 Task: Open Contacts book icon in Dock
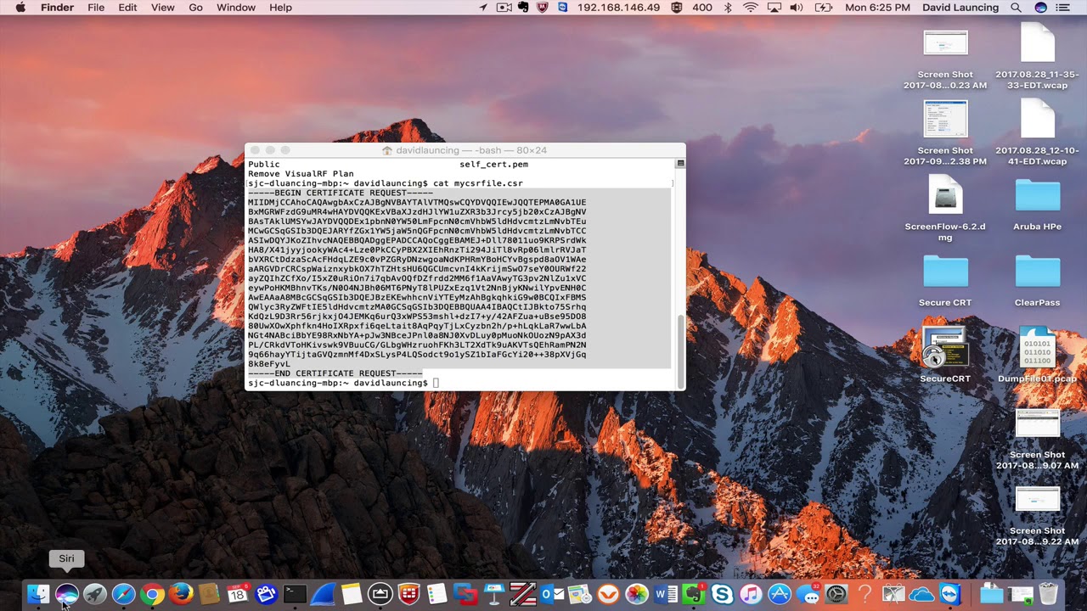[209, 594]
